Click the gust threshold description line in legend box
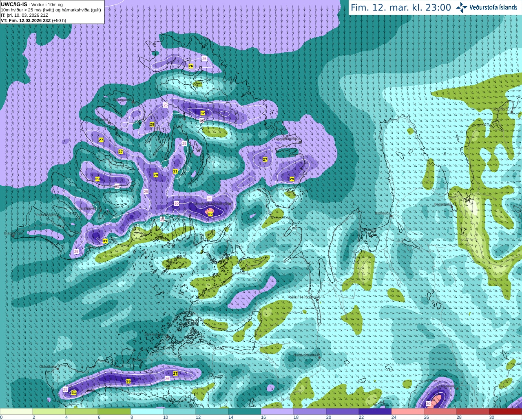The image size is (522, 420). tap(51, 10)
